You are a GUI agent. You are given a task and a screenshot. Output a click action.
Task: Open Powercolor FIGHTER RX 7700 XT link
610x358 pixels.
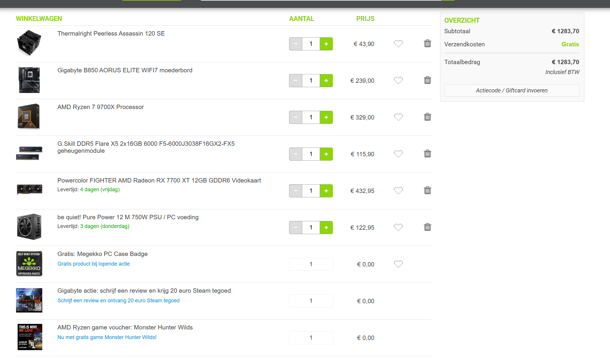pos(159,180)
